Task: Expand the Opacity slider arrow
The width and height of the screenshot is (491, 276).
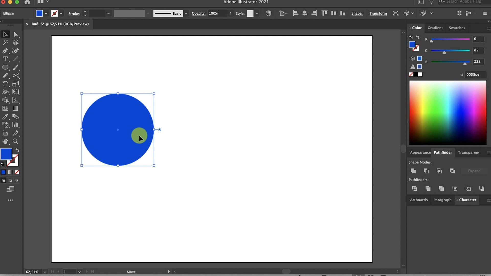Action: (x=231, y=13)
